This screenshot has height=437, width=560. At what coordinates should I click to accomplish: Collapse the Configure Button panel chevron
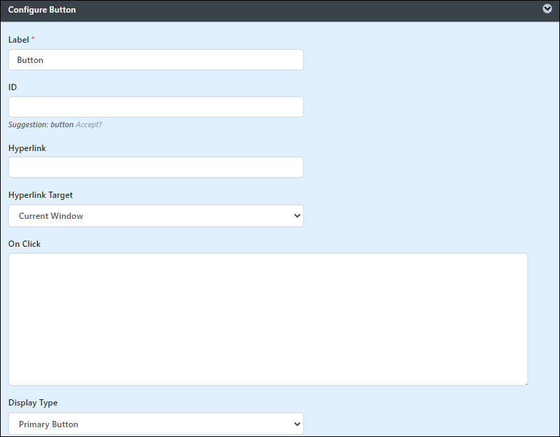(547, 8)
